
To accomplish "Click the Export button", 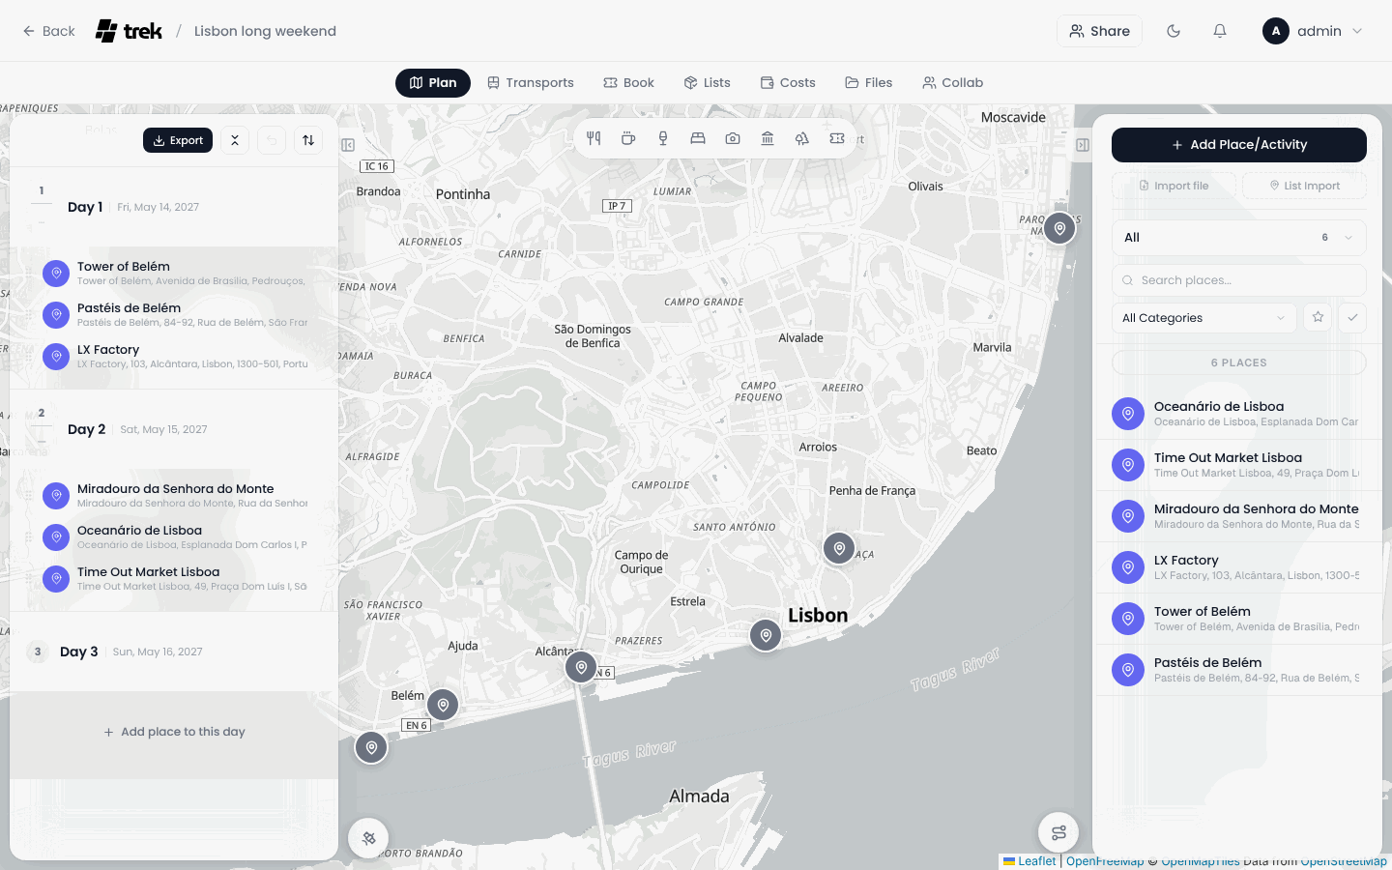I will coord(178,140).
